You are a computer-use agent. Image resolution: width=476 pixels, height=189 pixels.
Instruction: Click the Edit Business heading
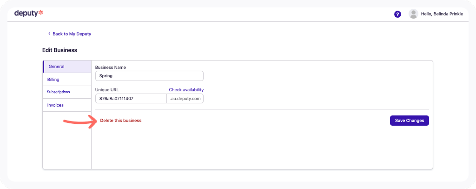point(59,50)
